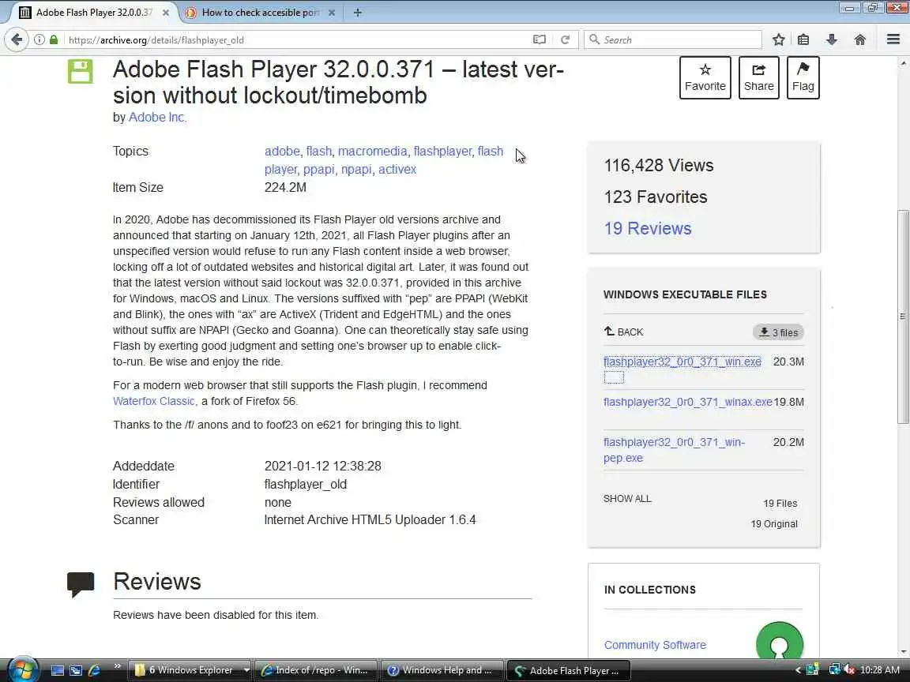Click the 10:28 AM taskbar clock
The width and height of the screenshot is (910, 682).
(880, 670)
